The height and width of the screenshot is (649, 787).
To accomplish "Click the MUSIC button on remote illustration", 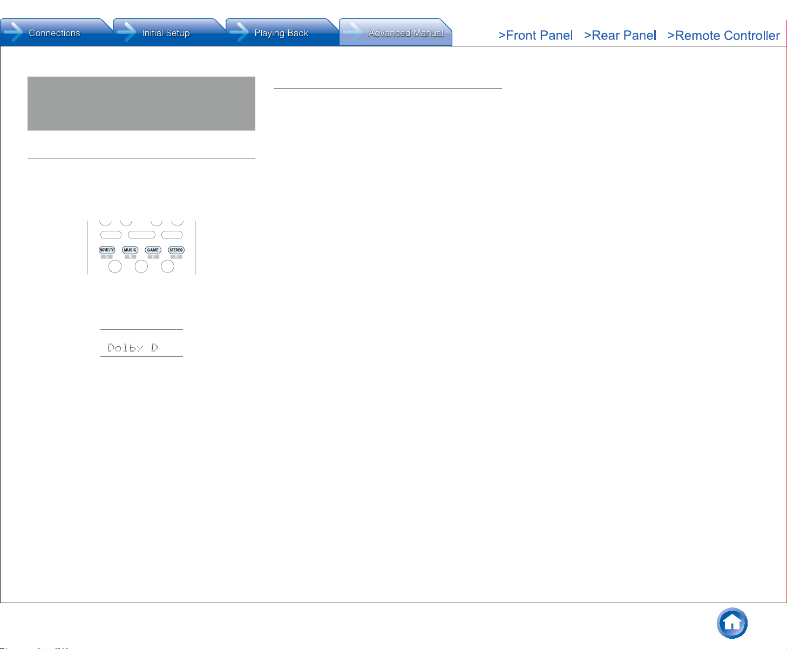I will 130,250.
